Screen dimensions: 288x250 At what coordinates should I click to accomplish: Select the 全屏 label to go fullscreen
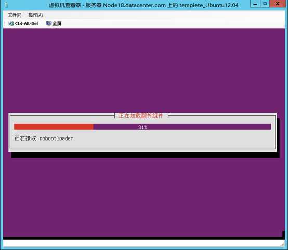[x=57, y=24]
